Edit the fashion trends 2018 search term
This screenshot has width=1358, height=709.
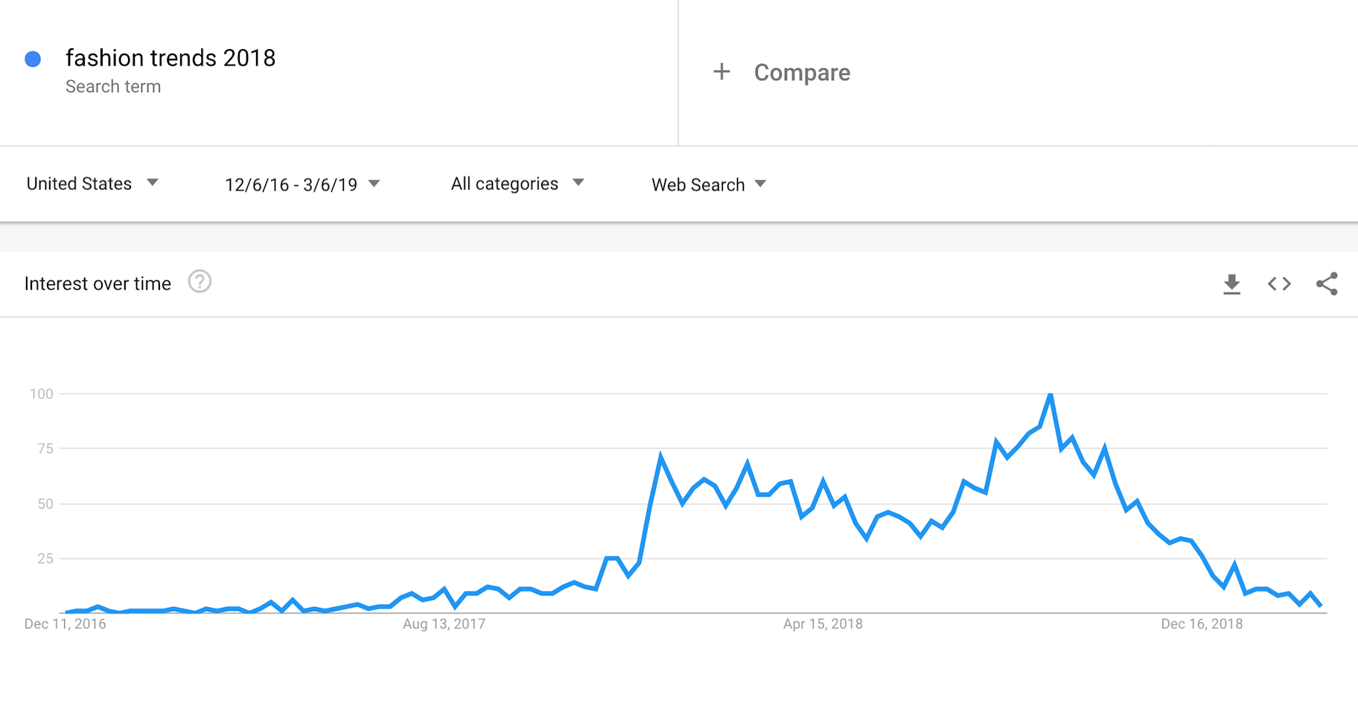click(x=170, y=58)
